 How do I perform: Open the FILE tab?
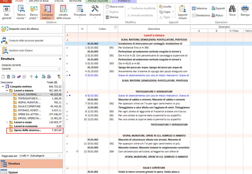coord(6,1)
